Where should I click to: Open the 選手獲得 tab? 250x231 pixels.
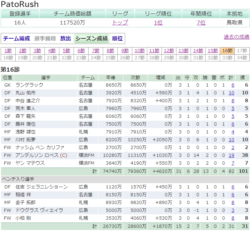tap(45, 38)
